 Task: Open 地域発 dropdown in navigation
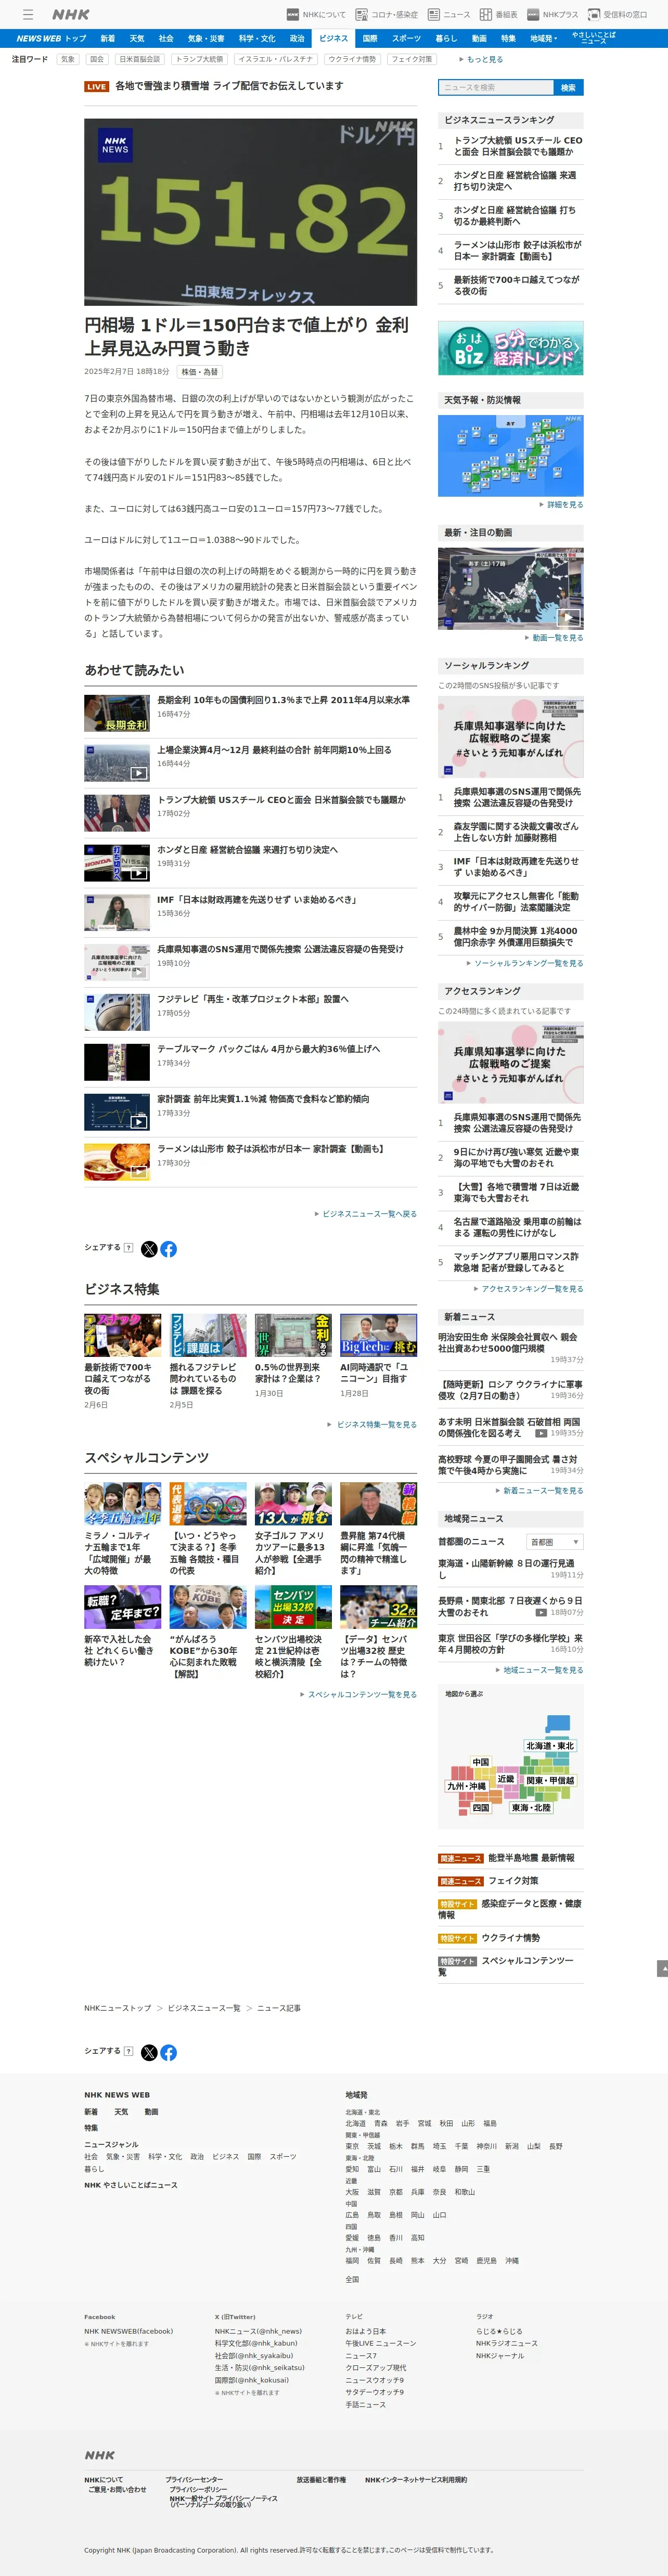[543, 38]
